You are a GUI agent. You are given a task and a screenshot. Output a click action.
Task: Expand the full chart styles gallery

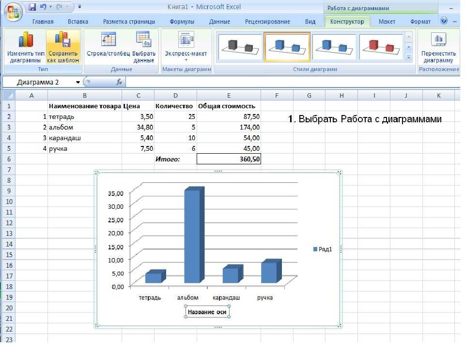pos(409,57)
